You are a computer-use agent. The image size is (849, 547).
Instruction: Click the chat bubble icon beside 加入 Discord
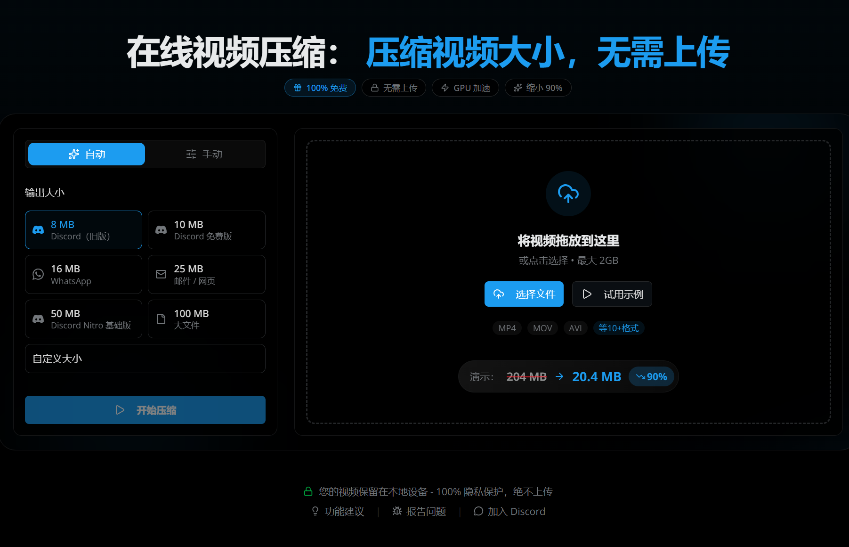[x=478, y=511]
